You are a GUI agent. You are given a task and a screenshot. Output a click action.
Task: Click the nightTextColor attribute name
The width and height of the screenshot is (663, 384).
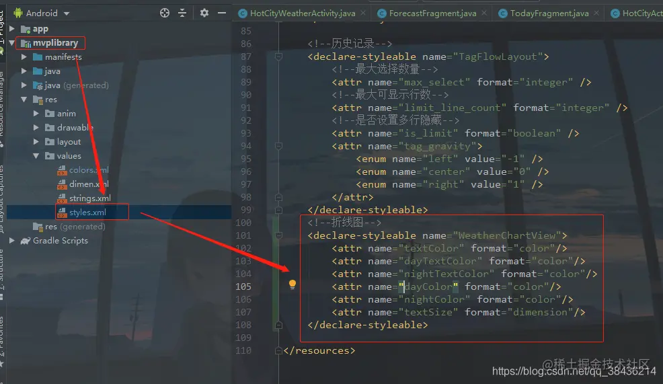pos(446,274)
